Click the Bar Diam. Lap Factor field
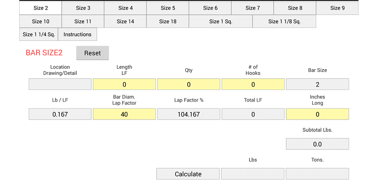Viewport: 380px width, 185px height. 124,114
